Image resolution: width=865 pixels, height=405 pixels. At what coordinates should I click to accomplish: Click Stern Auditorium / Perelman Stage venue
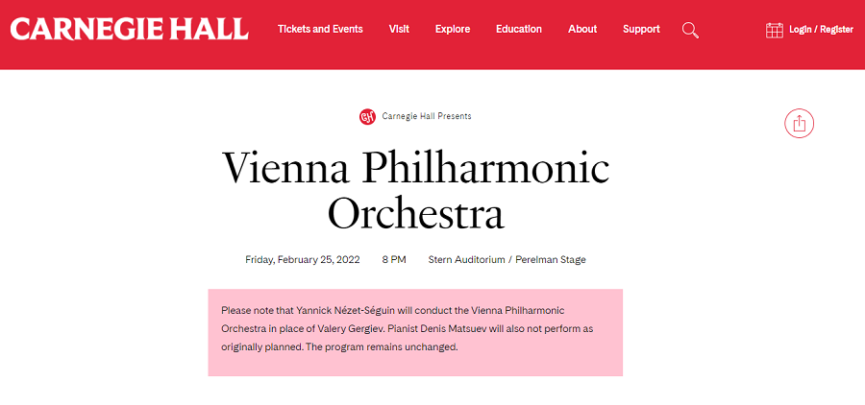507,259
